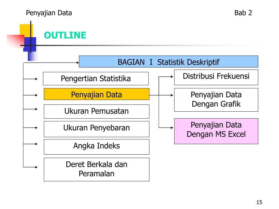Open the yellow Penyajian Data box
279x209 pixels.
click(96, 94)
